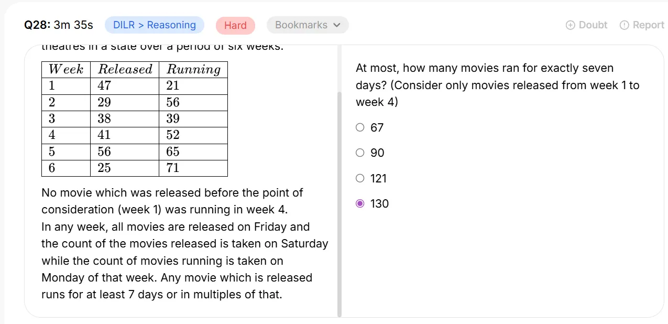Image resolution: width=668 pixels, height=324 pixels.
Task: Click the exclamation icon beside Report
Action: 624,25
